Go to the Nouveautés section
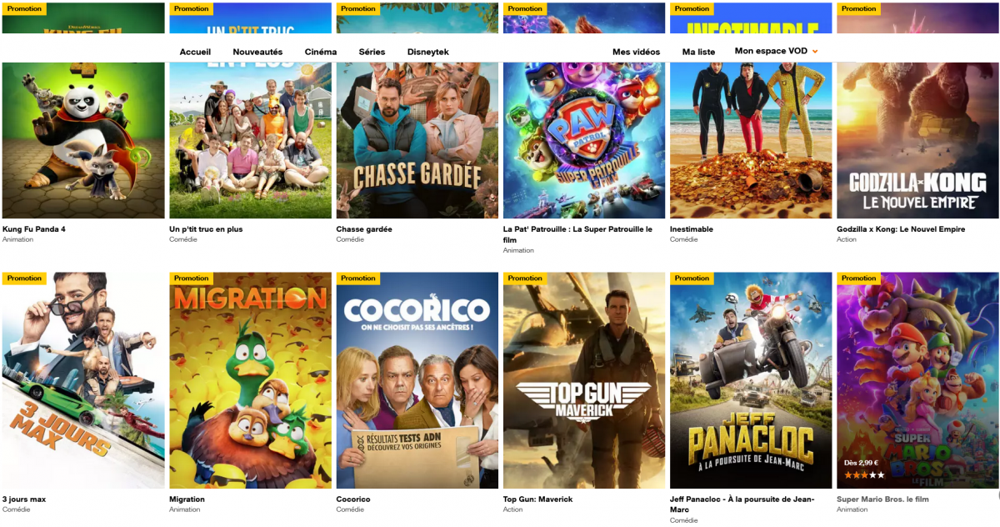This screenshot has height=527, width=1000. click(257, 52)
